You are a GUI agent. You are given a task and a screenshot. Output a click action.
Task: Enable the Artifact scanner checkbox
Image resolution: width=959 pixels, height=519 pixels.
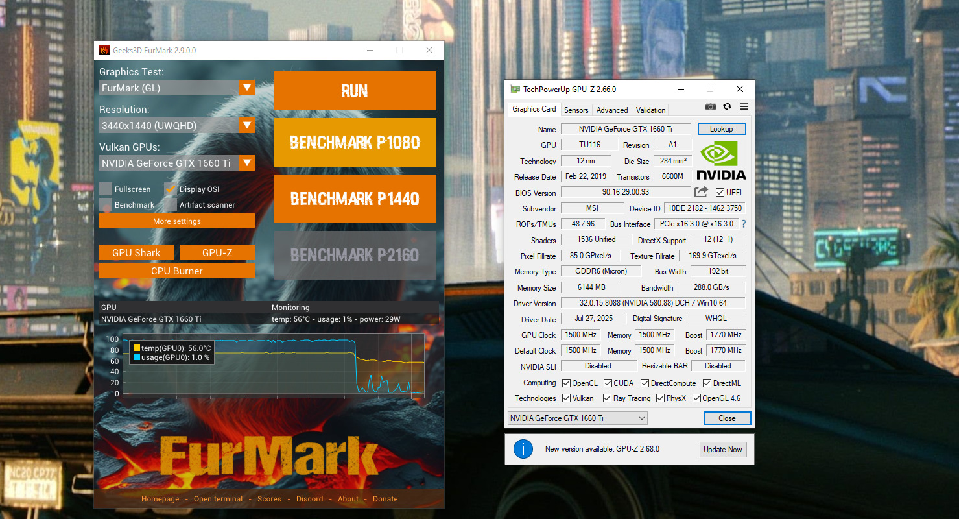(x=171, y=205)
